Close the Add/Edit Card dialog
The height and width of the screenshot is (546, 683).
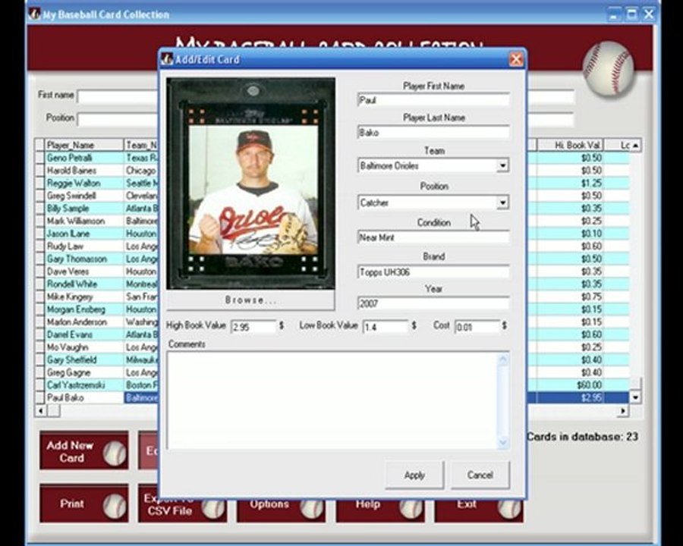pyautogui.click(x=516, y=60)
